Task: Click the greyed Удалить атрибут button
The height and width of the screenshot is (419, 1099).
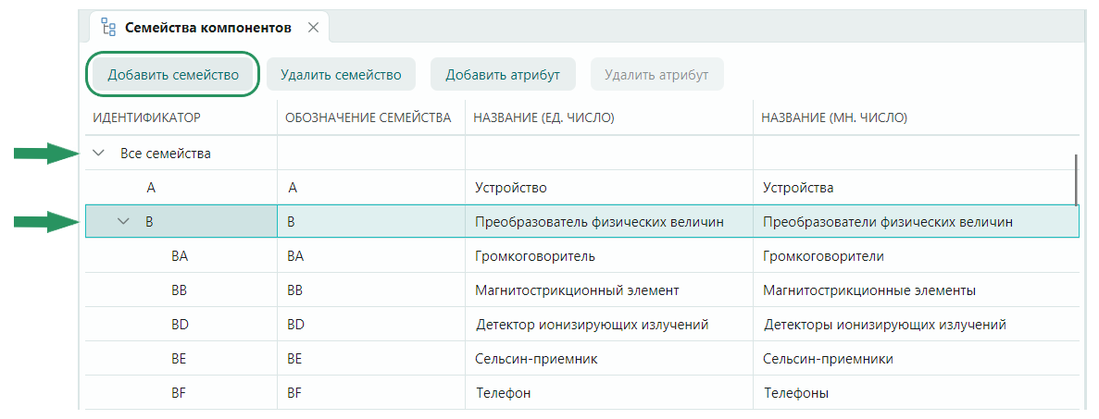Action: pos(656,75)
